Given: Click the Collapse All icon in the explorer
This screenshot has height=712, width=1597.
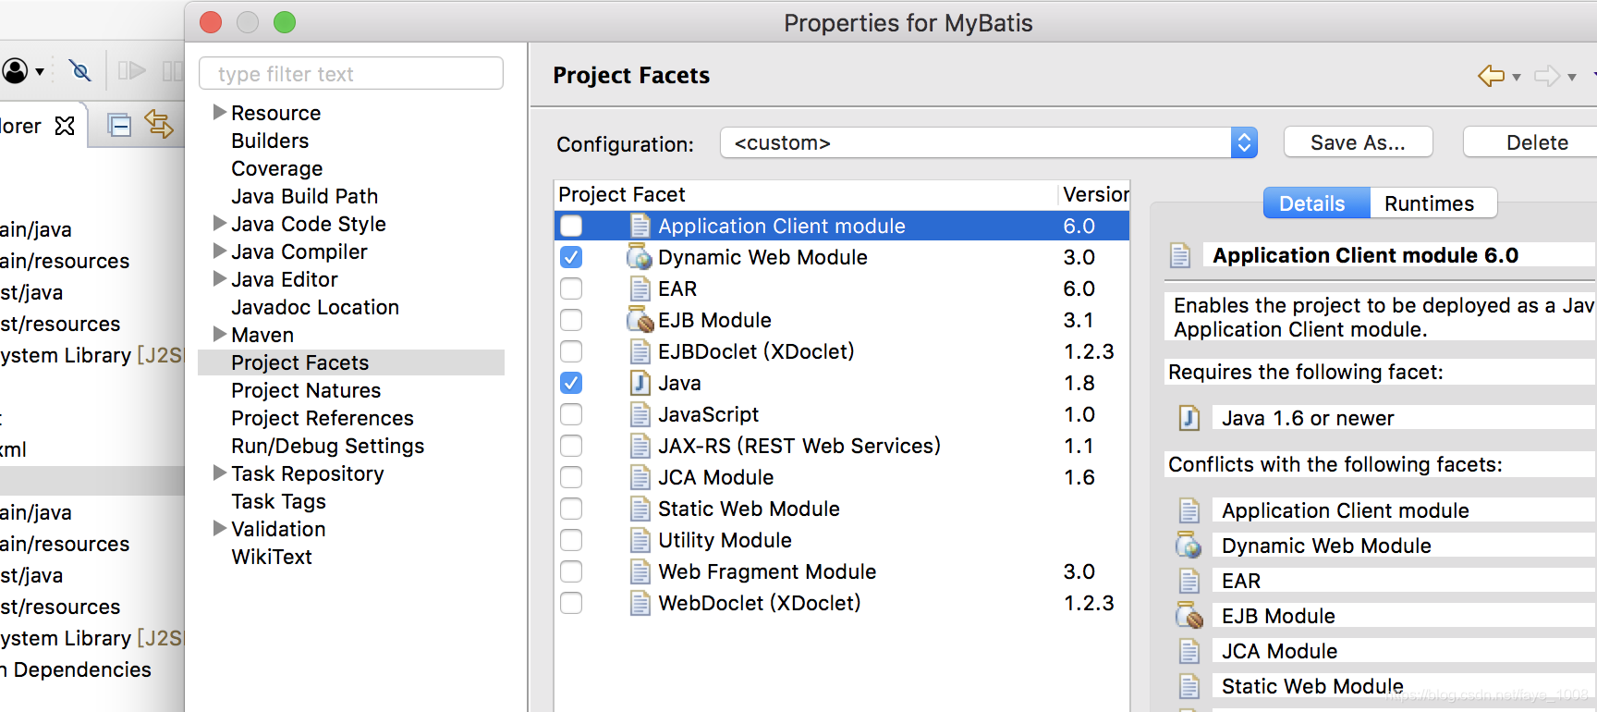Looking at the screenshot, I should click(x=119, y=125).
